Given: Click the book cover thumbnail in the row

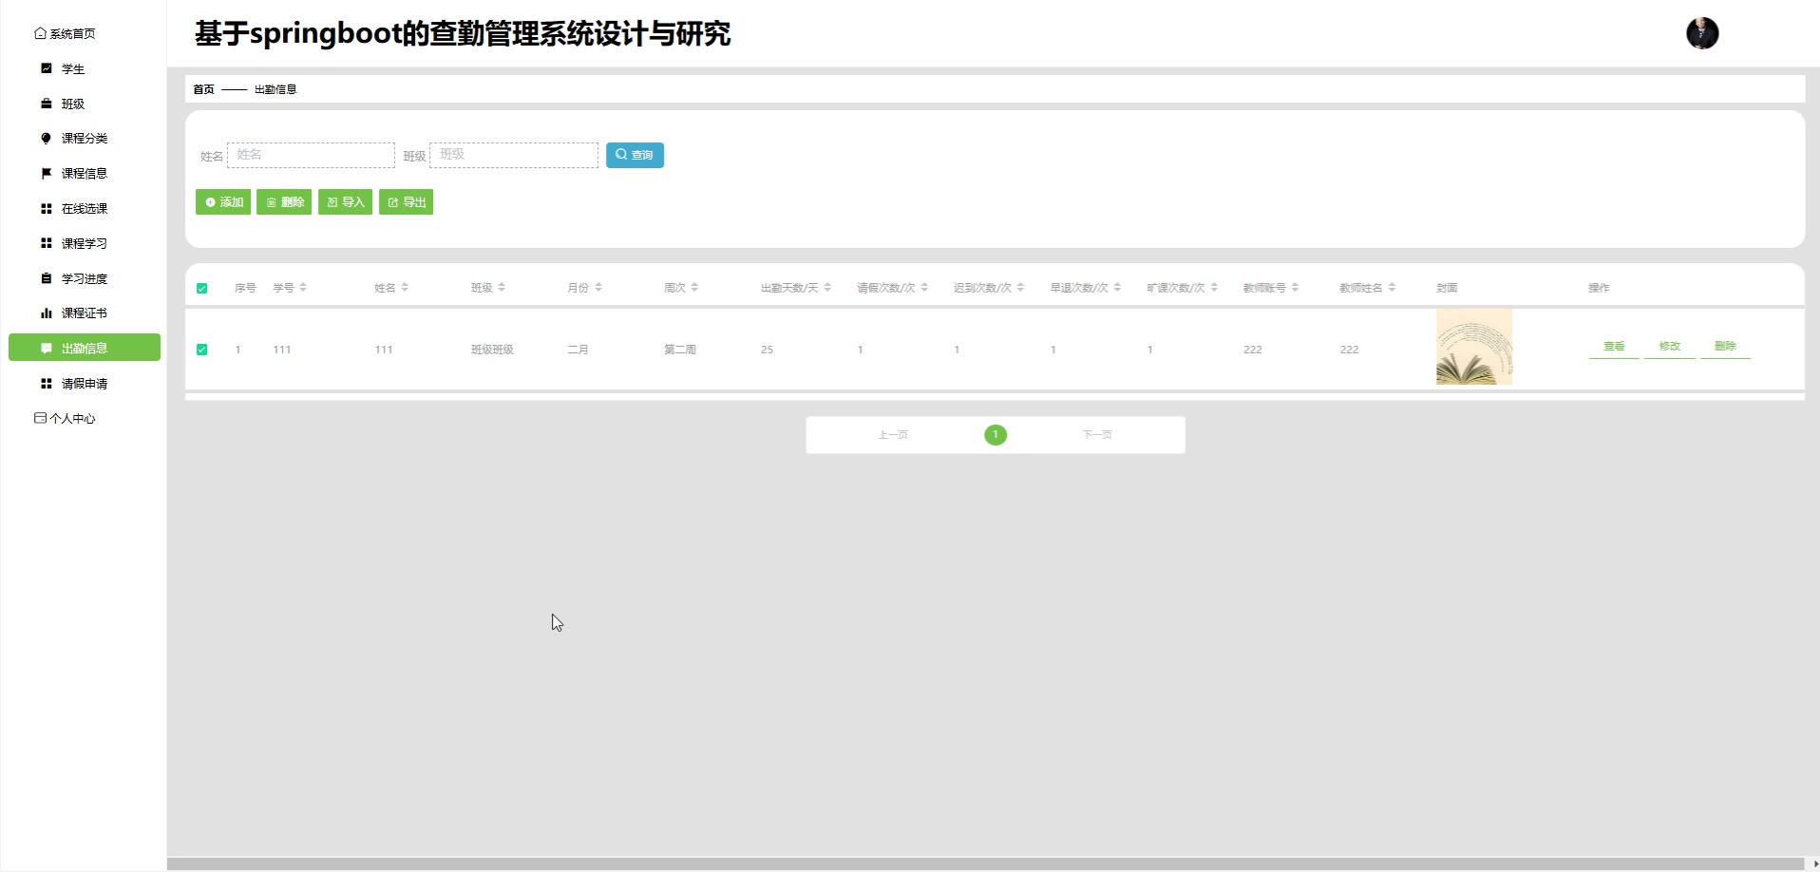Looking at the screenshot, I should [x=1474, y=347].
